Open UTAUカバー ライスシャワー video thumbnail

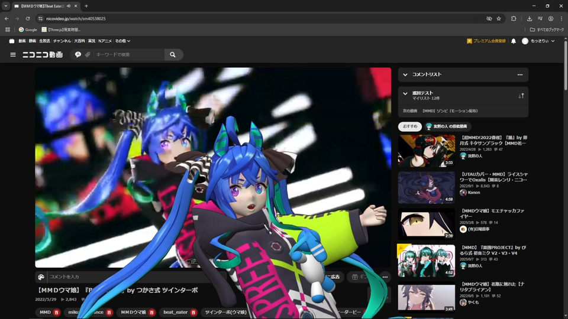tap(427, 187)
